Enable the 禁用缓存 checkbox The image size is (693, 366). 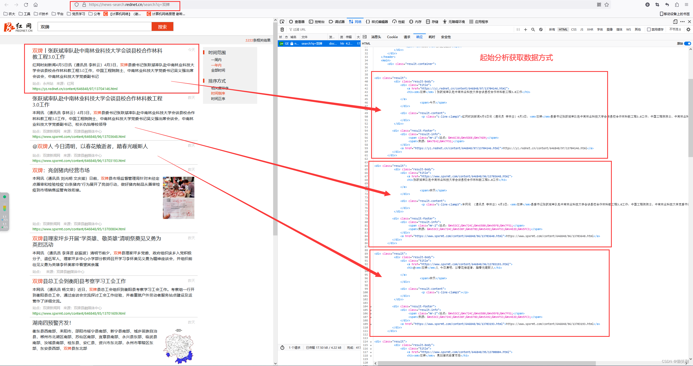click(x=649, y=29)
